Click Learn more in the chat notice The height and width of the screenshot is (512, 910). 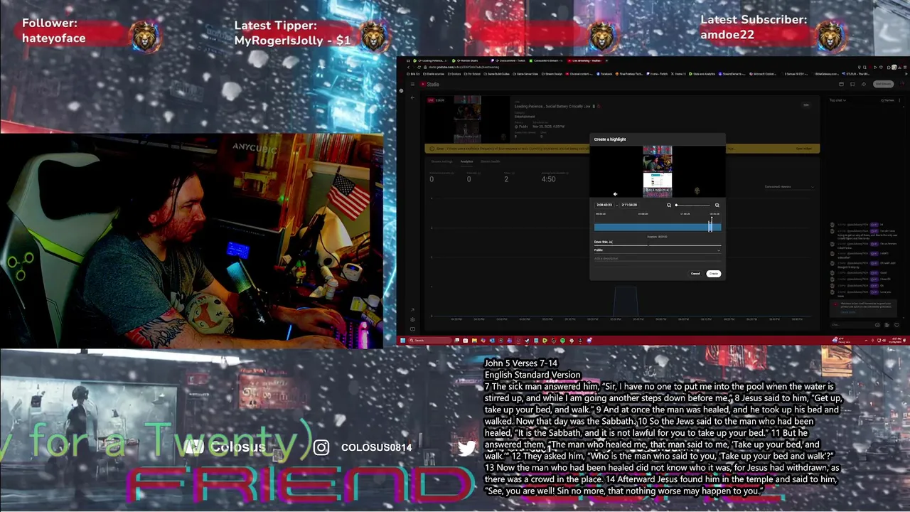848,312
